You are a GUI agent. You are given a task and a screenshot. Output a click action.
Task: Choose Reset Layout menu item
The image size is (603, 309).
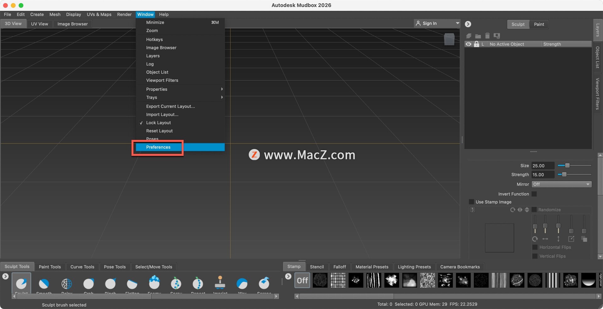180,131
